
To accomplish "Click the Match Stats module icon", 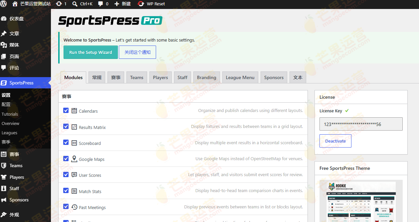I will [74, 191].
